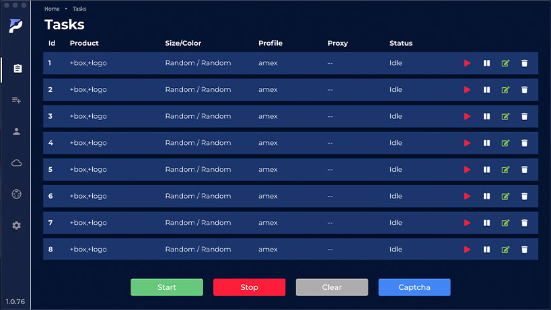Start task 2 with play icon
Viewport: 551px width, 310px height.
coord(467,90)
